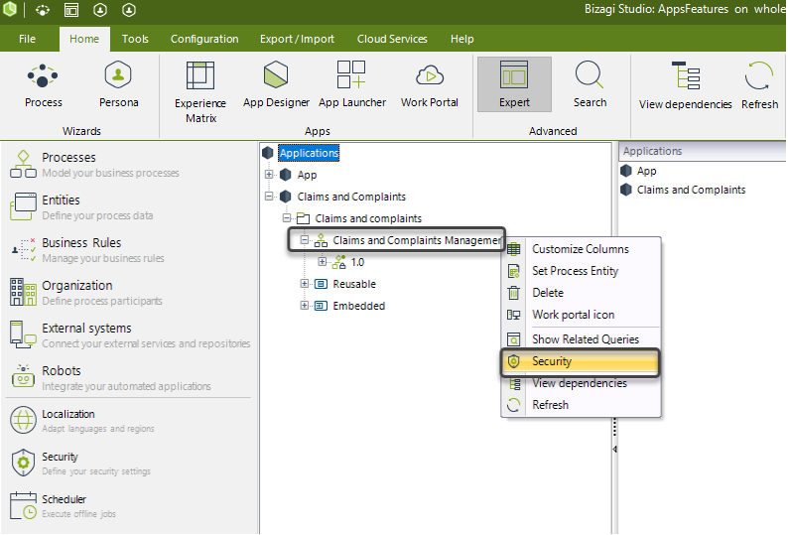Open the File menu
Image resolution: width=788 pixels, height=535 pixels.
coord(27,39)
